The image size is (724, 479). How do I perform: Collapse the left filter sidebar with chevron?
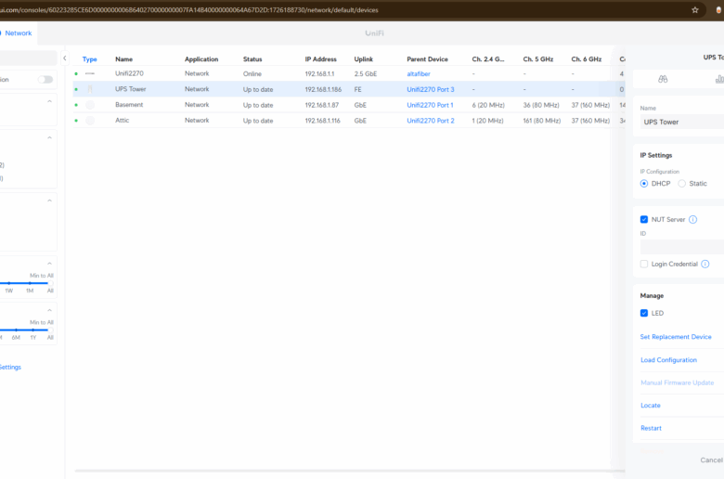point(64,58)
